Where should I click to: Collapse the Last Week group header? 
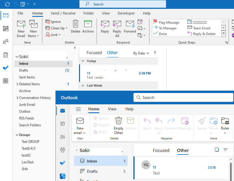(83, 86)
